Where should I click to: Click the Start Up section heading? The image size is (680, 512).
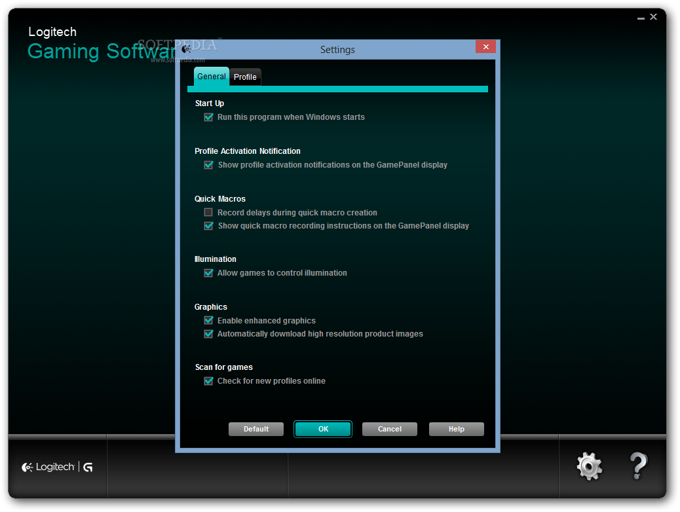point(210,103)
